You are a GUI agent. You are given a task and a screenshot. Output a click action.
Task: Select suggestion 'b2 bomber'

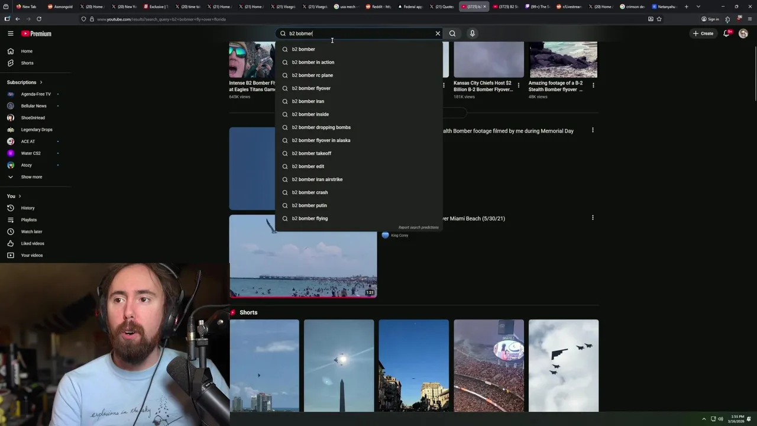point(358,49)
